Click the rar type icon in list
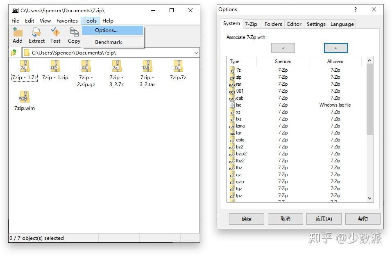Viewport: 392px width, 255px height. [x=232, y=84]
